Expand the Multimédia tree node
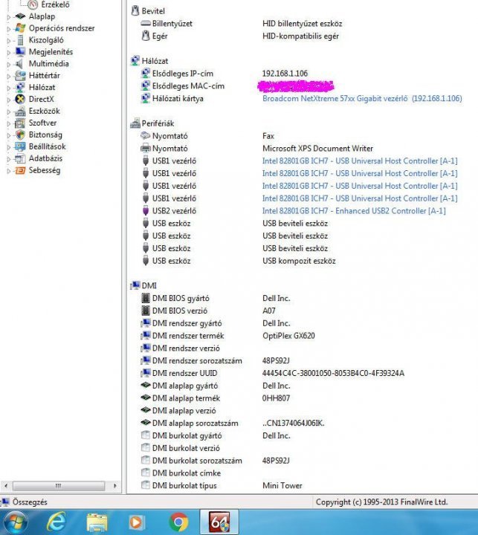This screenshot has height=535, width=478. tap(9, 64)
